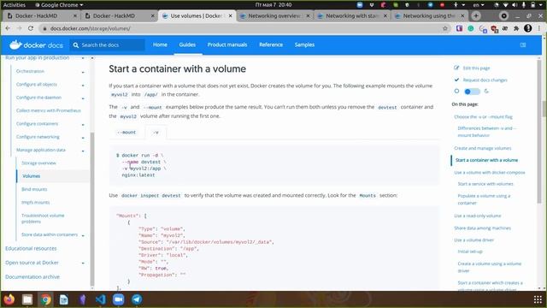Open Collect metrics with Prometheus link
The height and width of the screenshot is (308, 547).
pos(48,110)
